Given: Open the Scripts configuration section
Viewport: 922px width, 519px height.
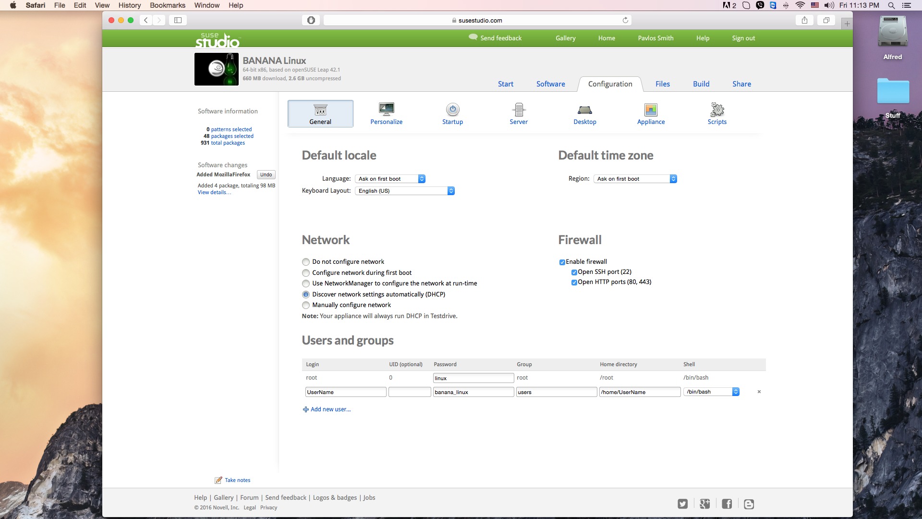Looking at the screenshot, I should [x=716, y=114].
